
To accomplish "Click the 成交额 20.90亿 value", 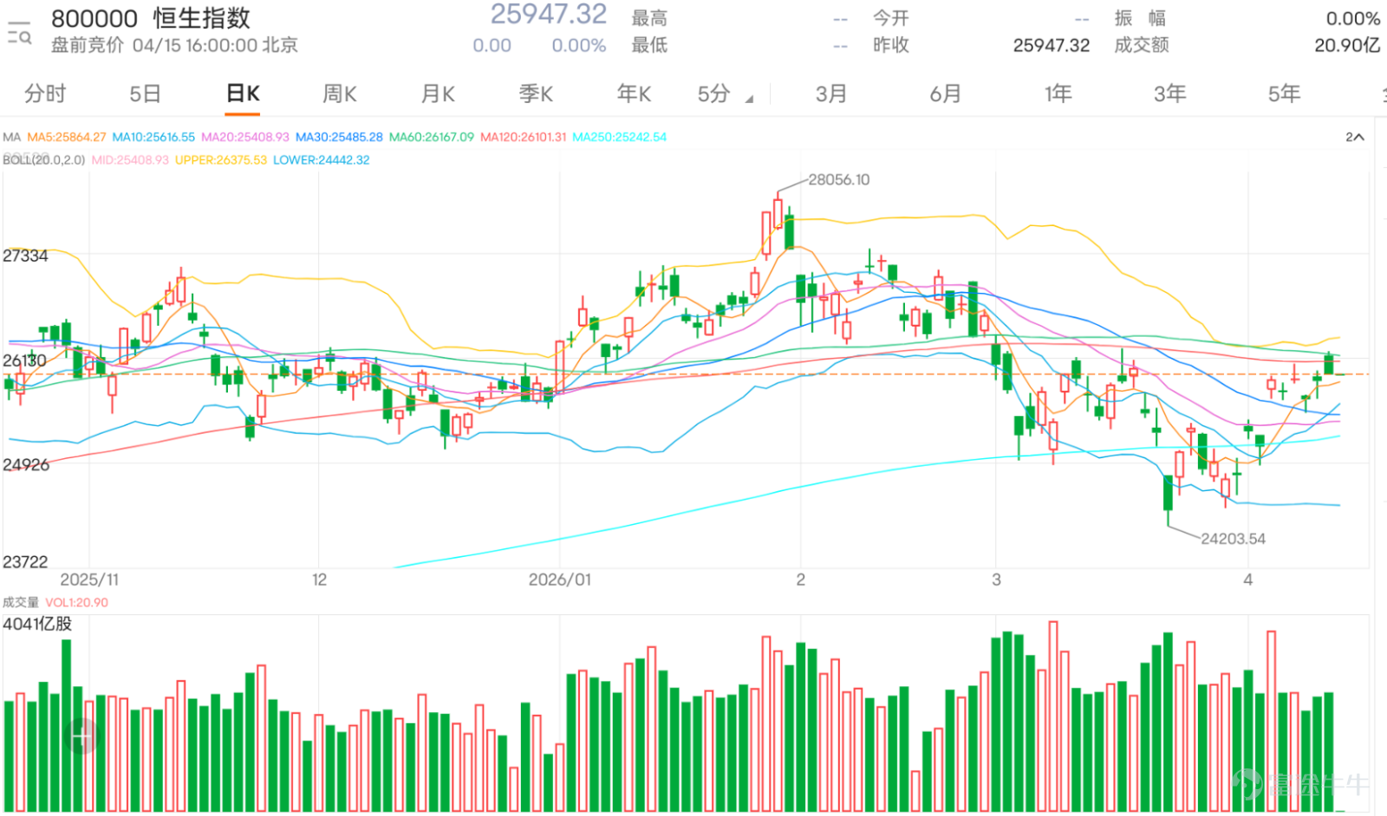I will pyautogui.click(x=1347, y=45).
